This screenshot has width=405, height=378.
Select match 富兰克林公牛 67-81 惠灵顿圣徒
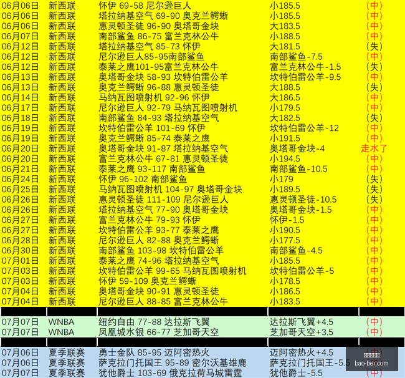point(163,159)
